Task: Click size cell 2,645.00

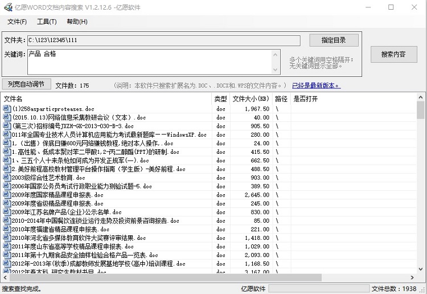Action: pos(257,195)
